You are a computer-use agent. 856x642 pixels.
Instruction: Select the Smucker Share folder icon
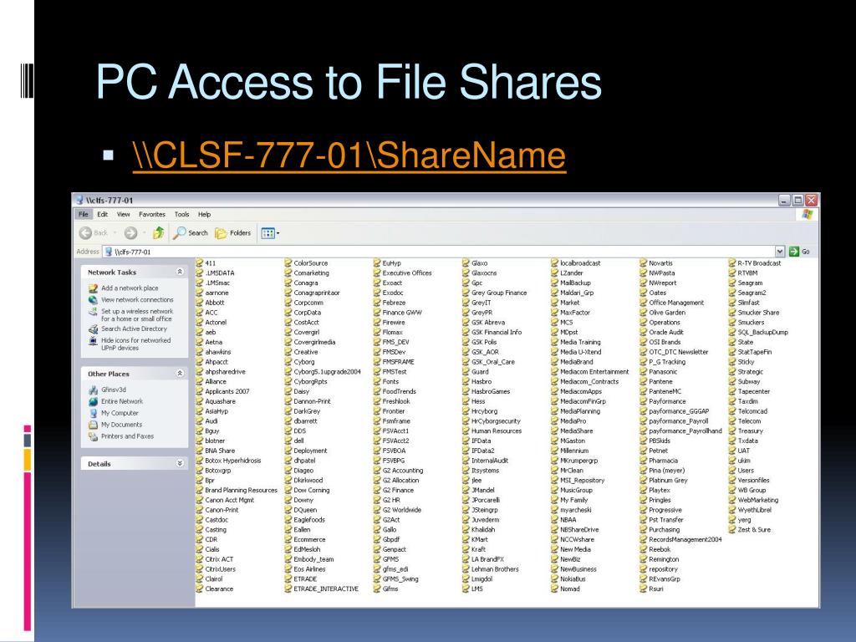732,313
